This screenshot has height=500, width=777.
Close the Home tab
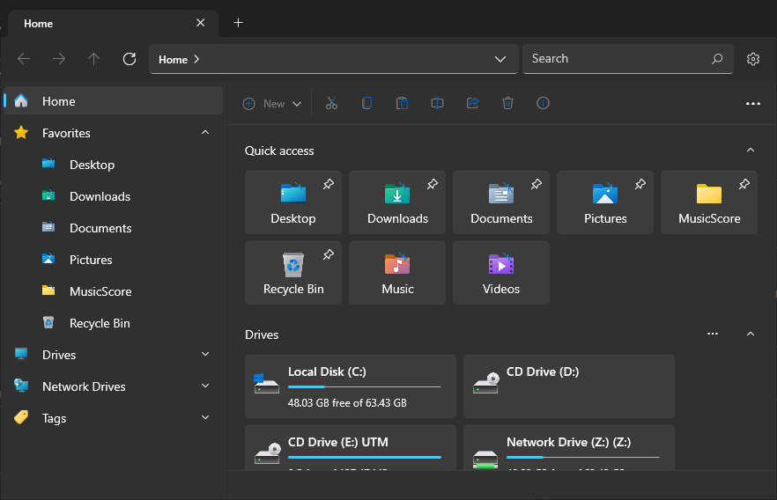point(200,23)
